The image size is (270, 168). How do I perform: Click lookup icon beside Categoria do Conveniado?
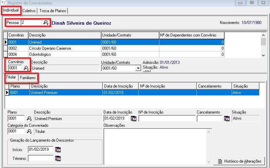(29, 131)
